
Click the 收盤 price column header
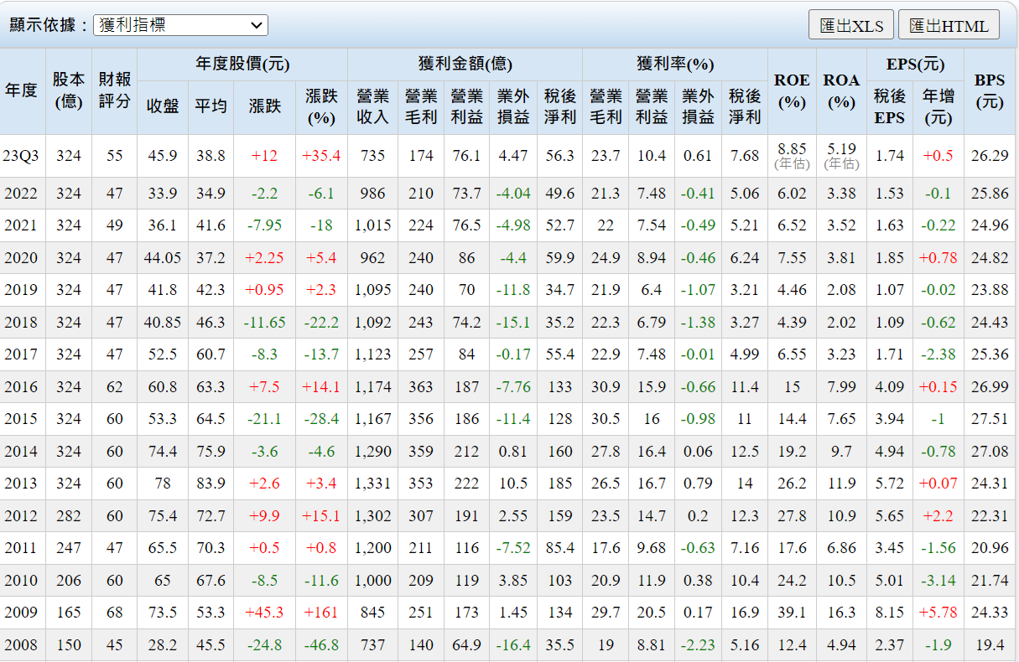click(x=163, y=106)
